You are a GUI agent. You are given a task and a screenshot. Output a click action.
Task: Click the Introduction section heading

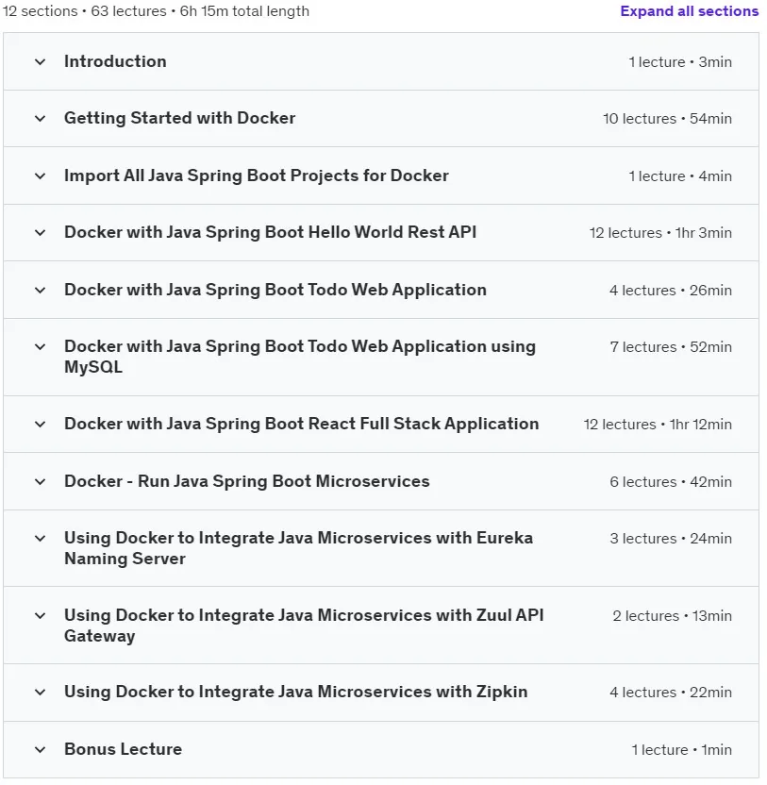point(115,61)
